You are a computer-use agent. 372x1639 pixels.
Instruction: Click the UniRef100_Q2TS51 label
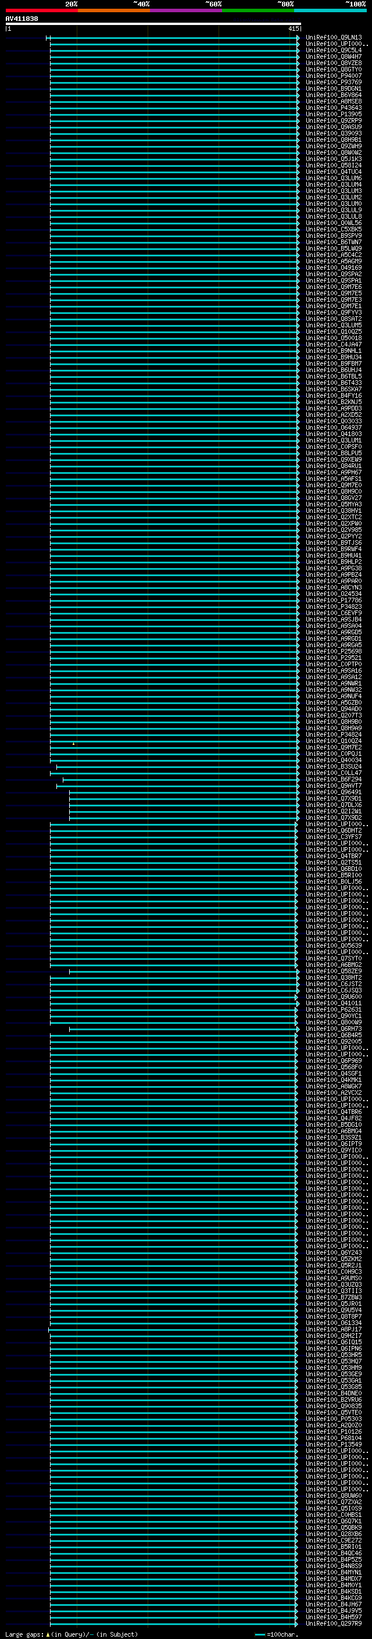334,862
